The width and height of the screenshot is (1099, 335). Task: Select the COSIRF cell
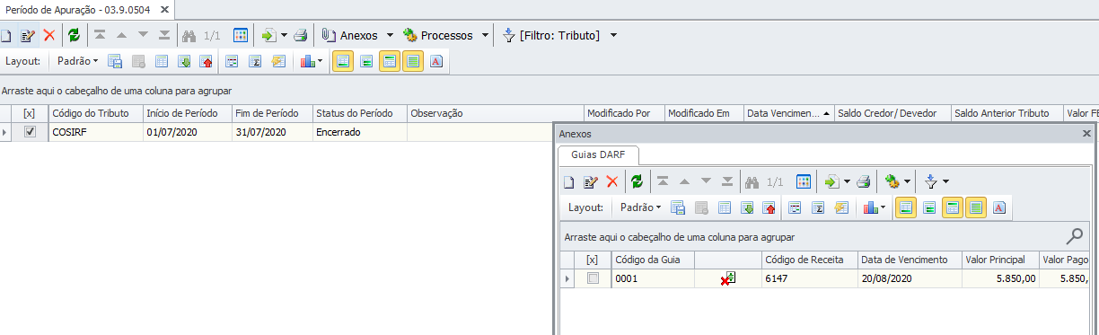95,132
